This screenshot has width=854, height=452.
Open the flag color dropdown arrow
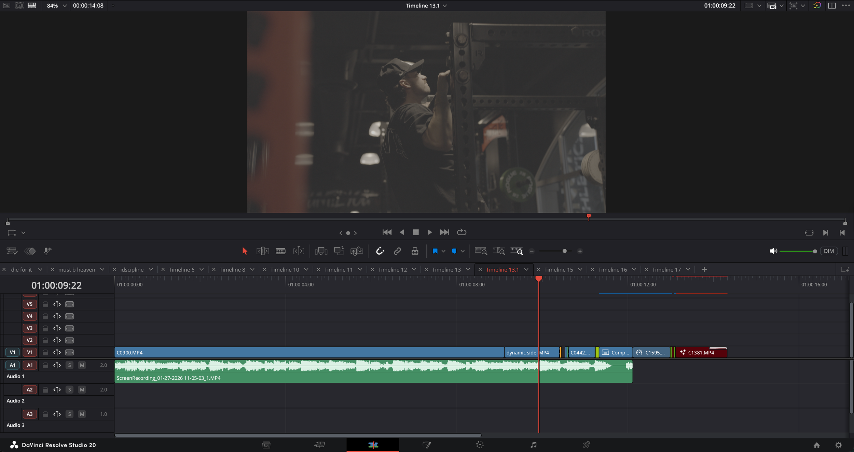(443, 251)
